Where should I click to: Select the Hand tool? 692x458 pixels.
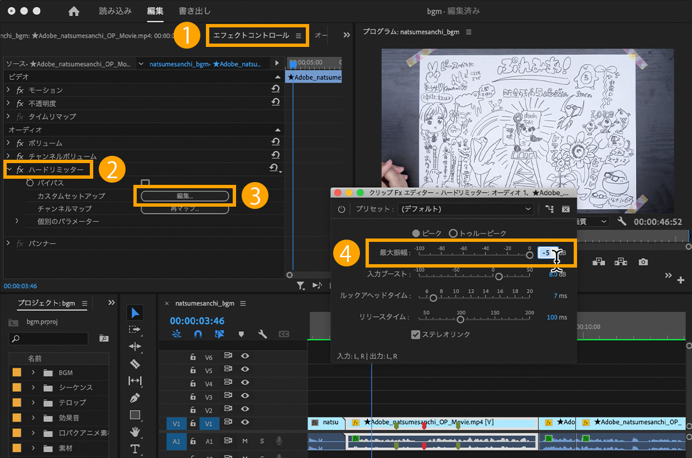point(135,432)
